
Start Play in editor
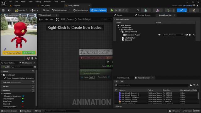point(112,10)
